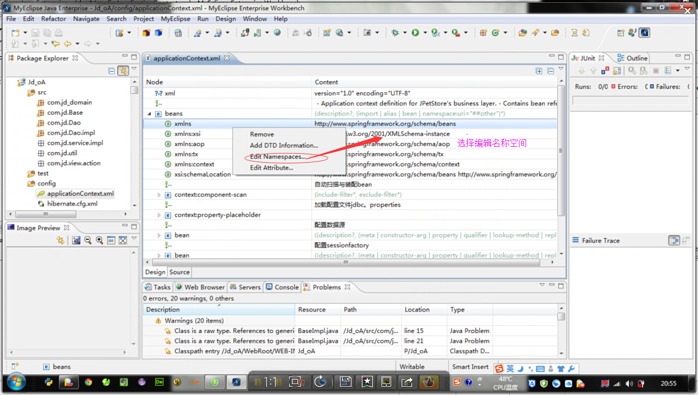Click Expand All icon in XML editor

pyautogui.click(x=539, y=71)
